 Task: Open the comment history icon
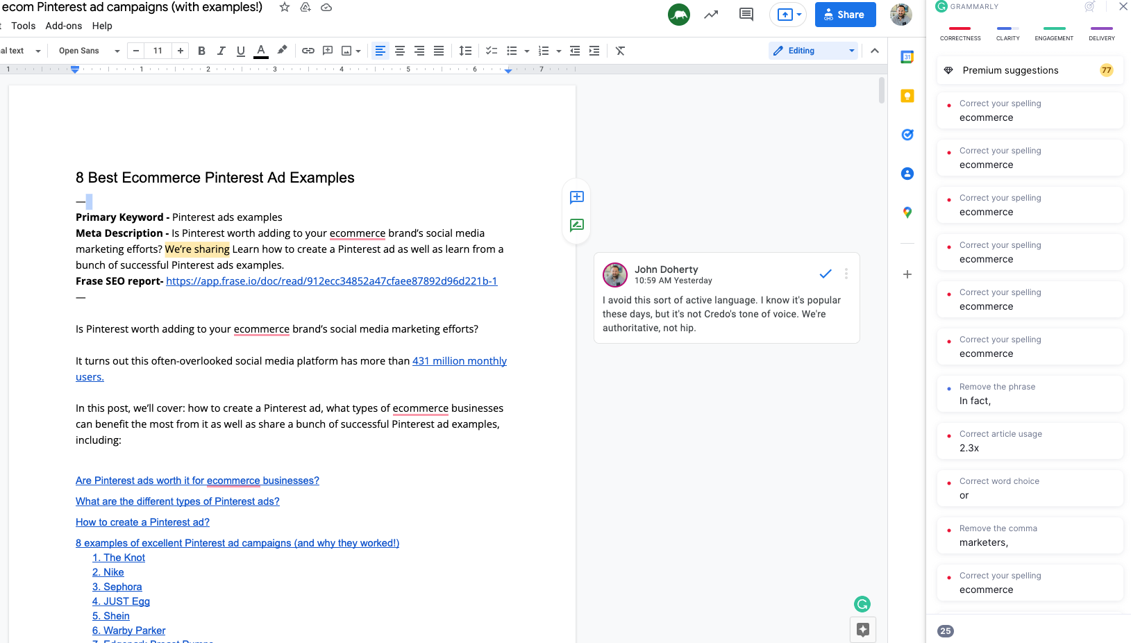tap(746, 14)
